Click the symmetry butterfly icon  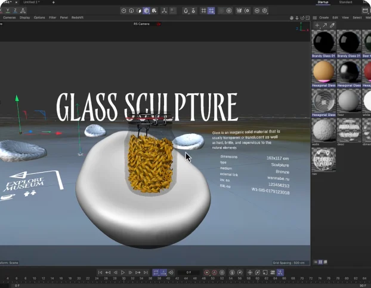[239, 11]
